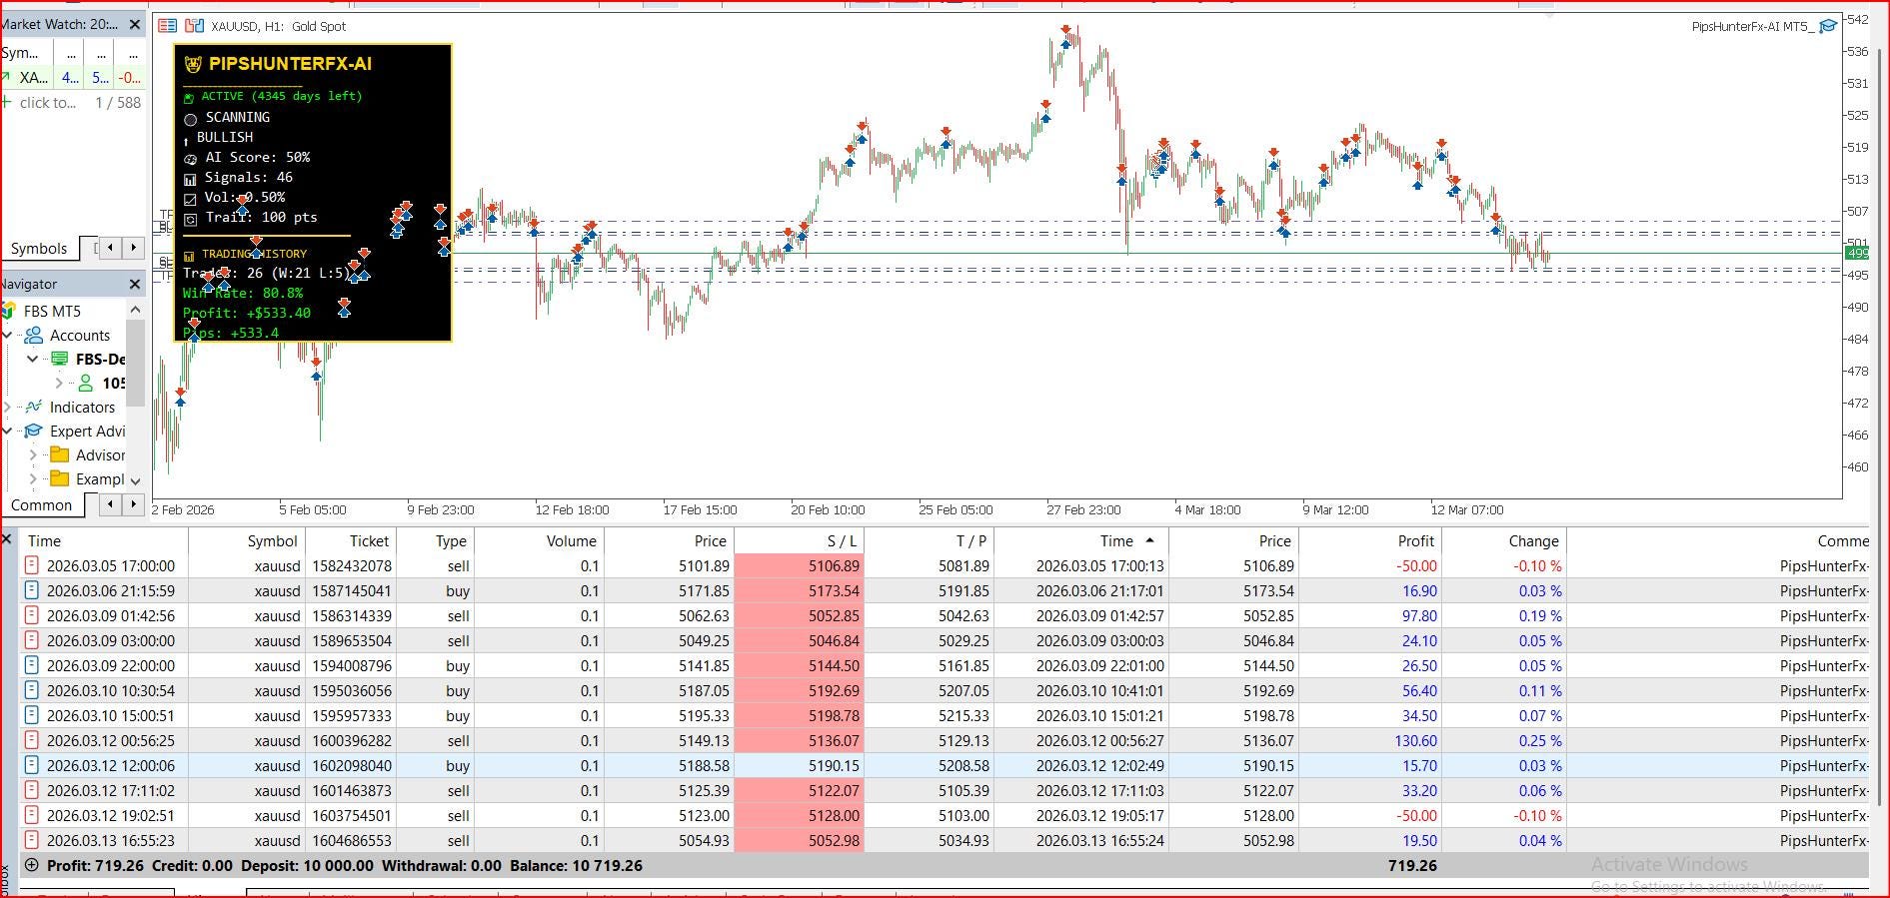The image size is (1890, 898).
Task: Click the up-trend arrow icon on XA row
Action: pyautogui.click(x=6, y=77)
